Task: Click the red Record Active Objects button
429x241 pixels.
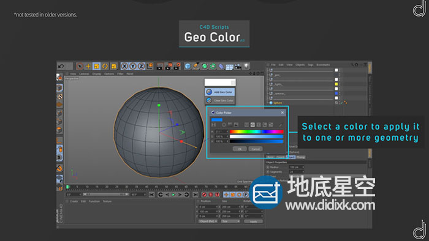Action: [204, 195]
